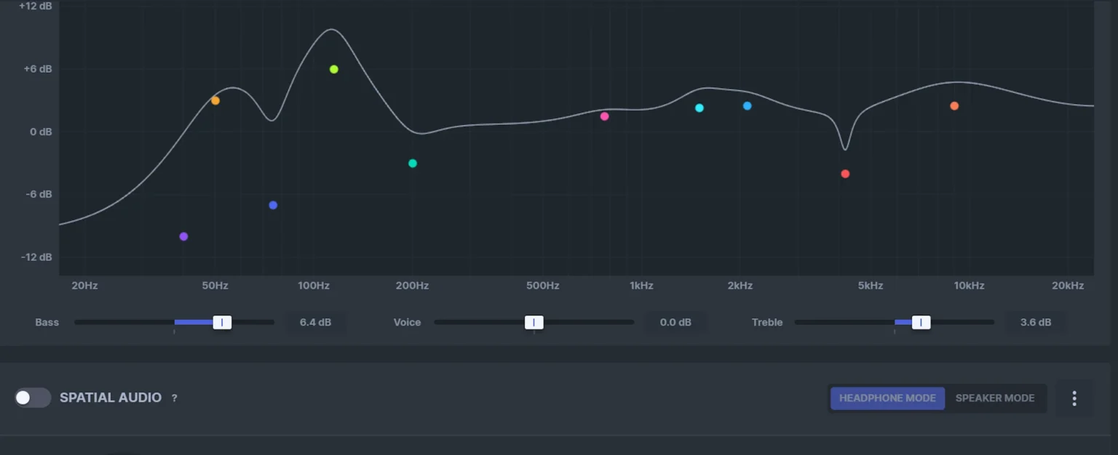Viewport: 1118px width, 455px height.
Task: Select the cyan EQ node after 2kHz
Action: [x=747, y=105]
